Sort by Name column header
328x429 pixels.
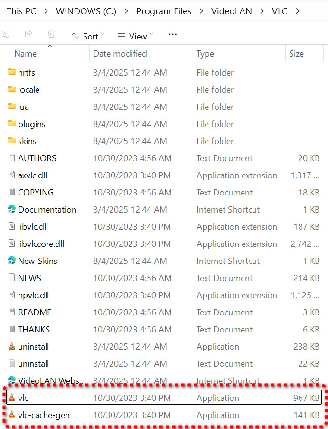[x=26, y=54]
